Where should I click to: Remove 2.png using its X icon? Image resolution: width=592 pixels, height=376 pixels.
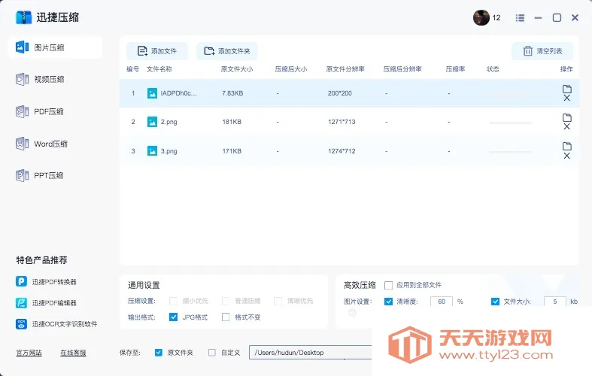pos(567,127)
